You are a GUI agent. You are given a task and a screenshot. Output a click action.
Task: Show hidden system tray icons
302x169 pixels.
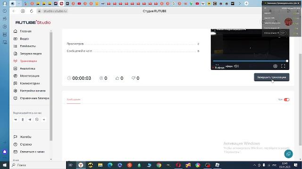[254, 165]
